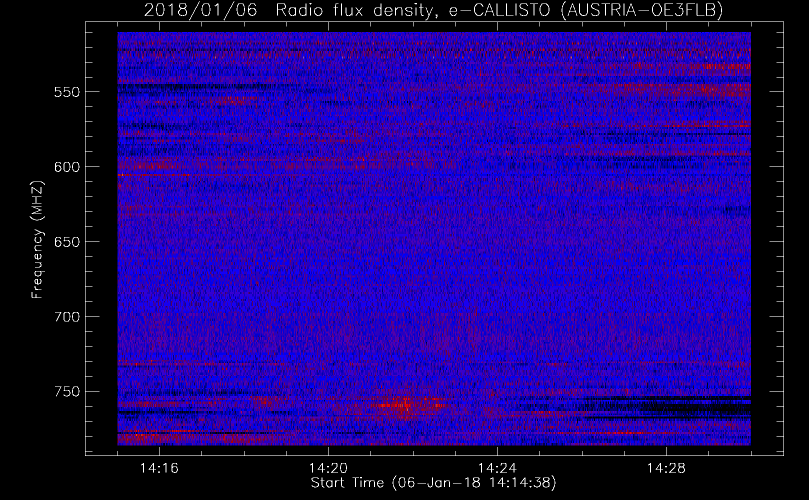Click the plot title '2018/01/06 Radio flux density'

433,10
